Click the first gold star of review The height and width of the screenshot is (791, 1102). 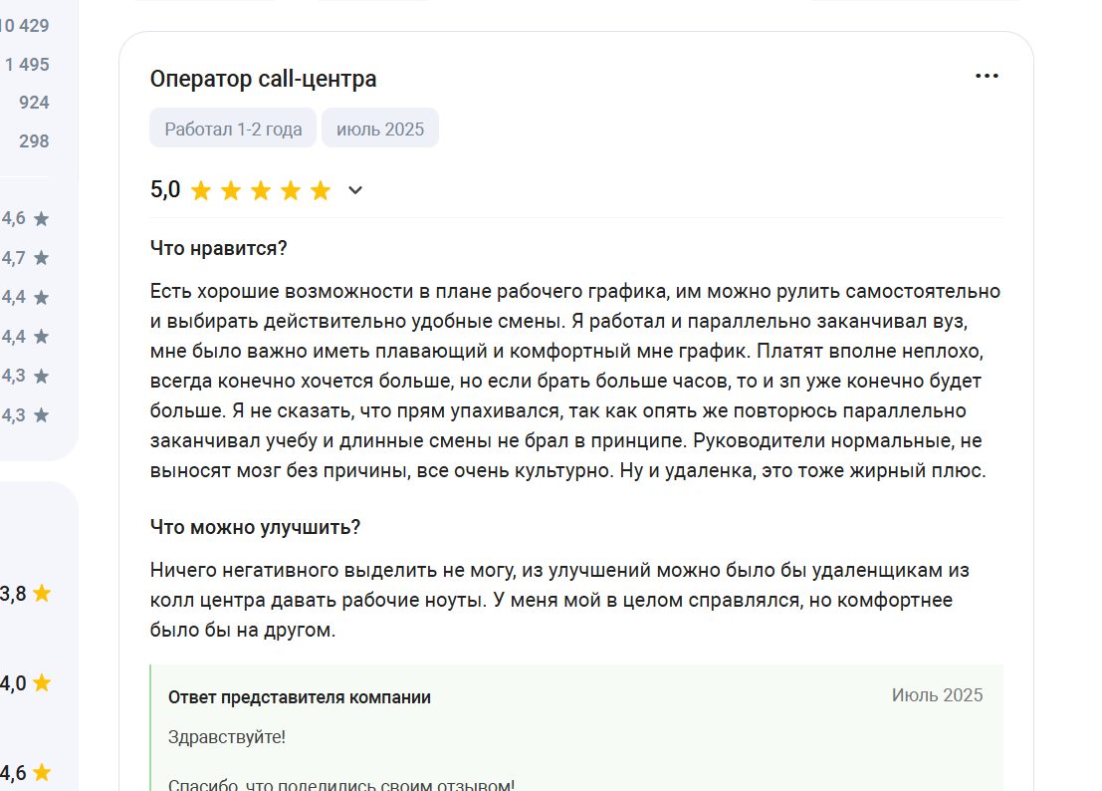201,190
